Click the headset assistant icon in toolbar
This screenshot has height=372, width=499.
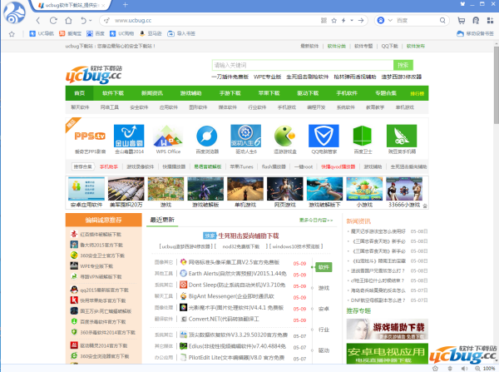[x=476, y=21]
